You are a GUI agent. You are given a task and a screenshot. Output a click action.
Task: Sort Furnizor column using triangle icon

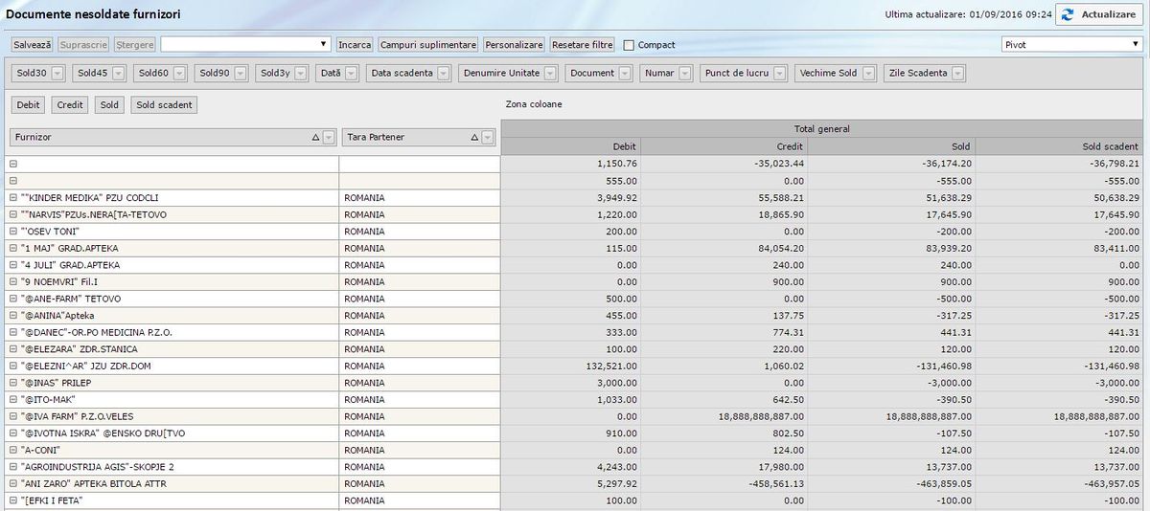[315, 138]
